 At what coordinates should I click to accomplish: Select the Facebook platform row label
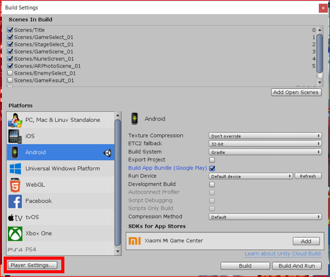[38, 201]
